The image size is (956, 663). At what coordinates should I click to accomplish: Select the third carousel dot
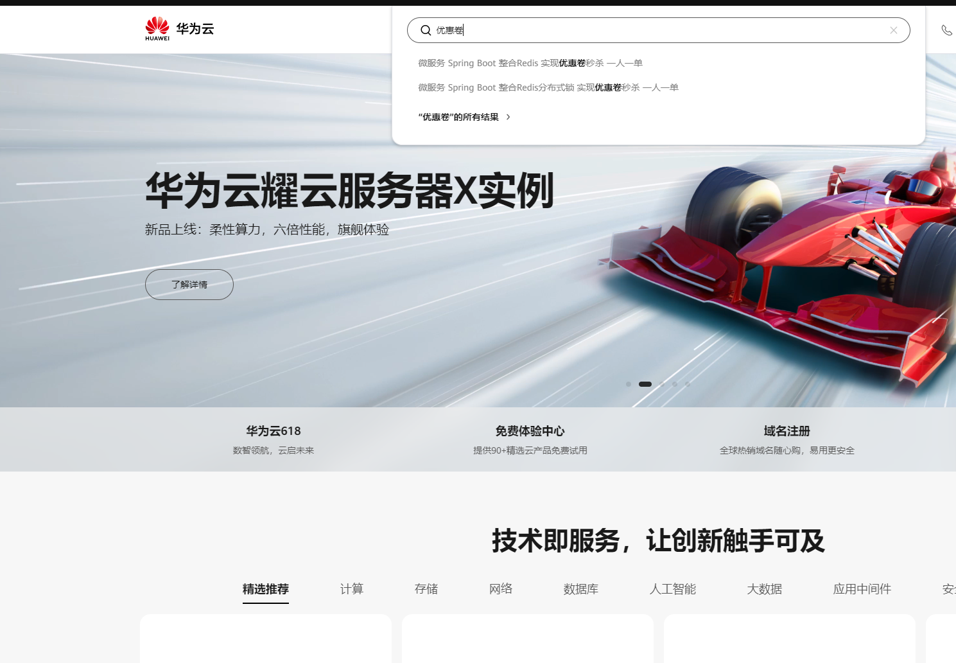(x=662, y=384)
